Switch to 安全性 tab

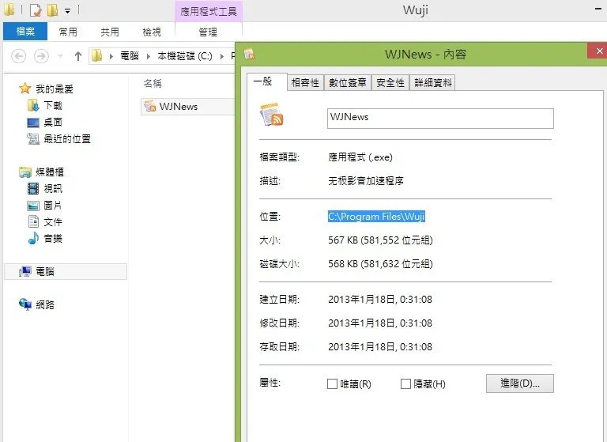click(390, 82)
